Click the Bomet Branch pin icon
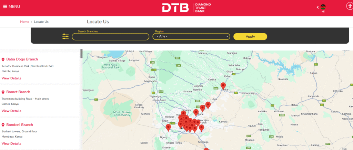 pyautogui.click(x=3, y=92)
